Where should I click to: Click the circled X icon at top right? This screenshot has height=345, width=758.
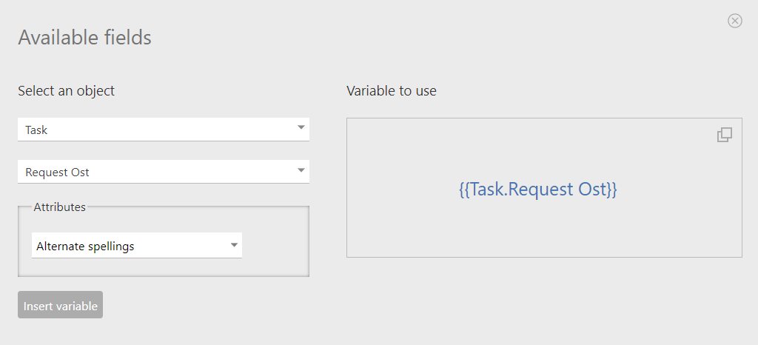pos(735,20)
